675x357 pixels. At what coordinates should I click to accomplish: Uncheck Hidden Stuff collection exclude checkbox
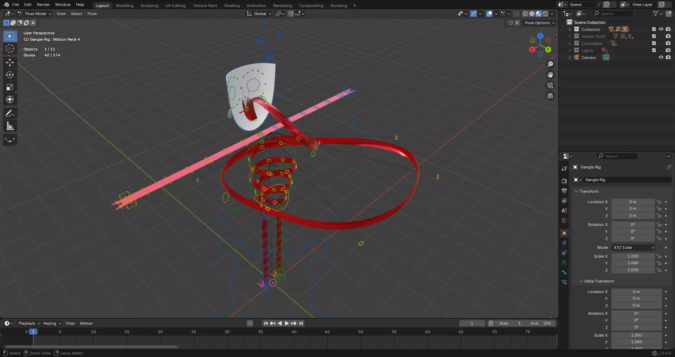point(654,37)
